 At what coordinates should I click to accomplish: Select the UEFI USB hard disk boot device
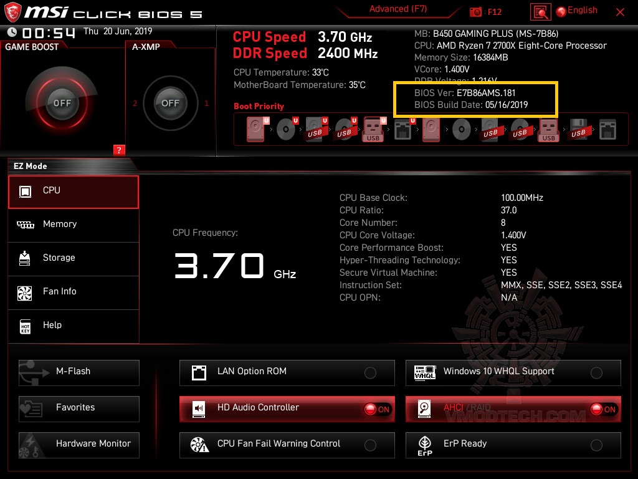pos(316,130)
